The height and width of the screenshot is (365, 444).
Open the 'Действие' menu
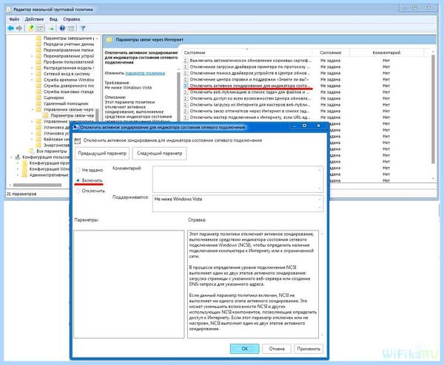34,19
